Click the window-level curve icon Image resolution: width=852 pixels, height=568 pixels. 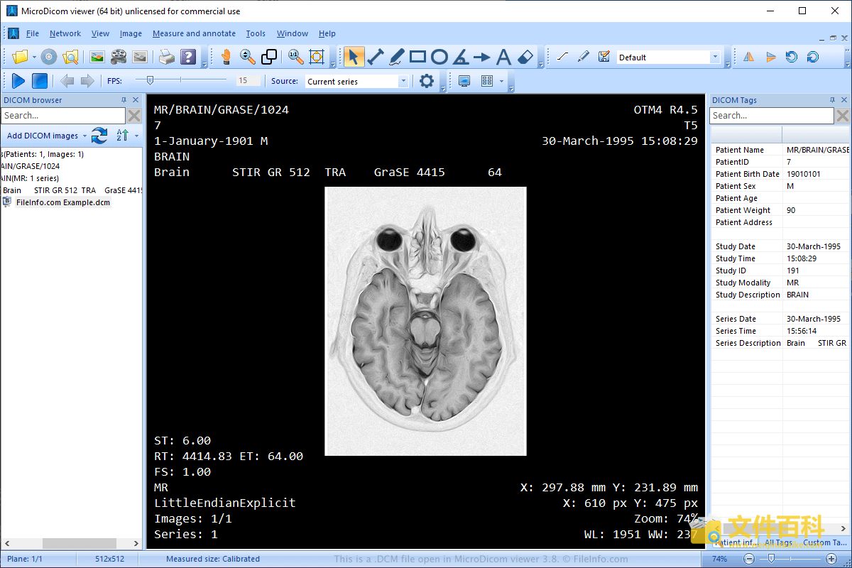[x=562, y=57]
